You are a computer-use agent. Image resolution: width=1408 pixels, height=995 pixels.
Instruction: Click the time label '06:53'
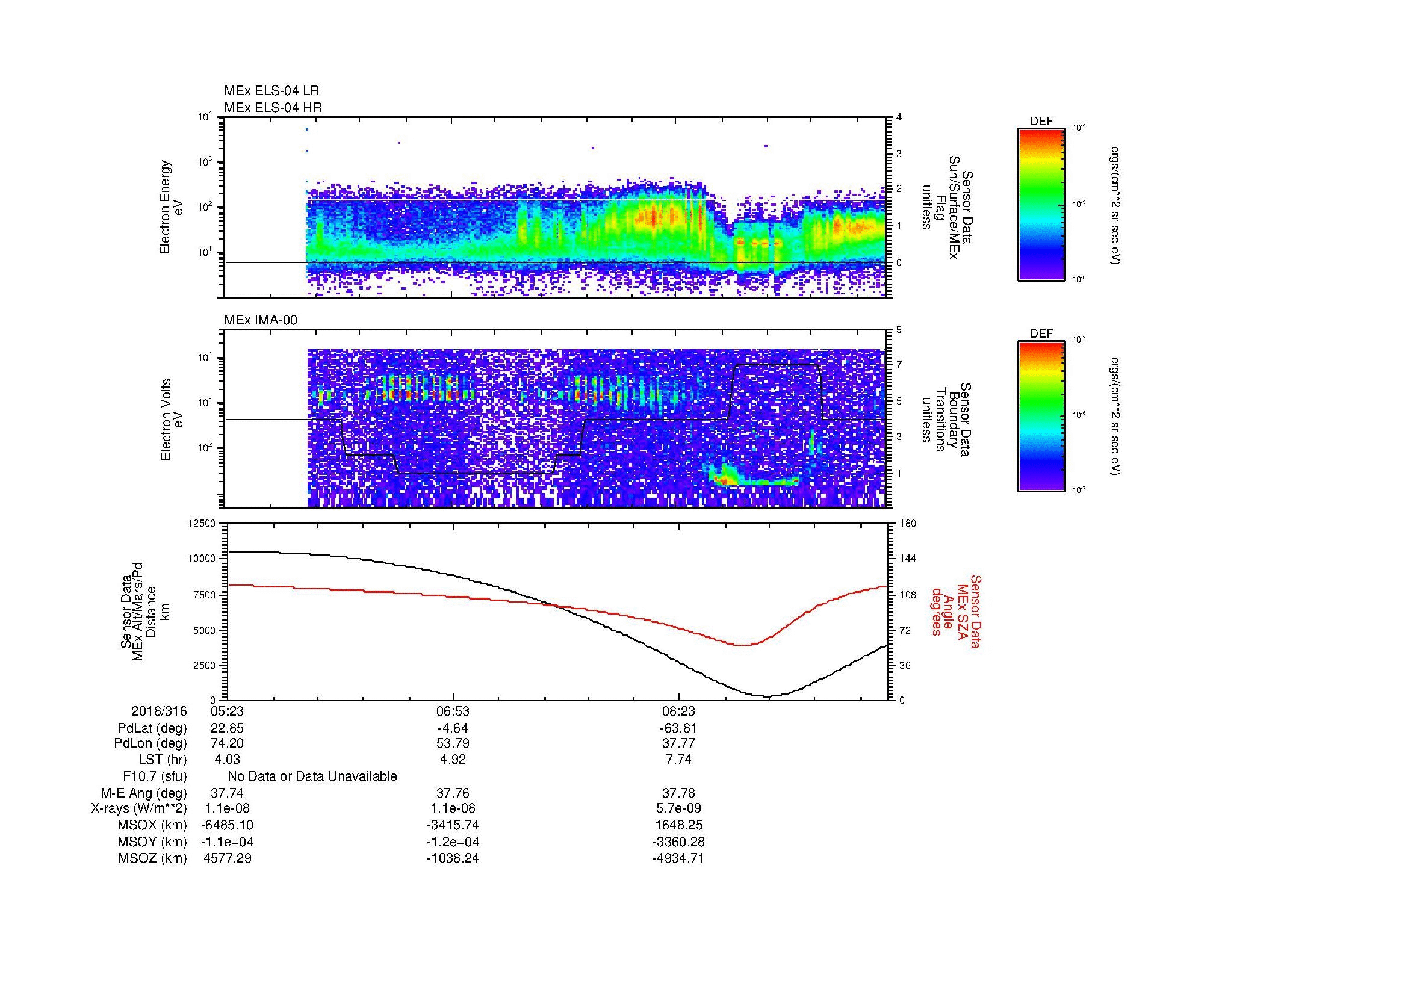pyautogui.click(x=453, y=711)
